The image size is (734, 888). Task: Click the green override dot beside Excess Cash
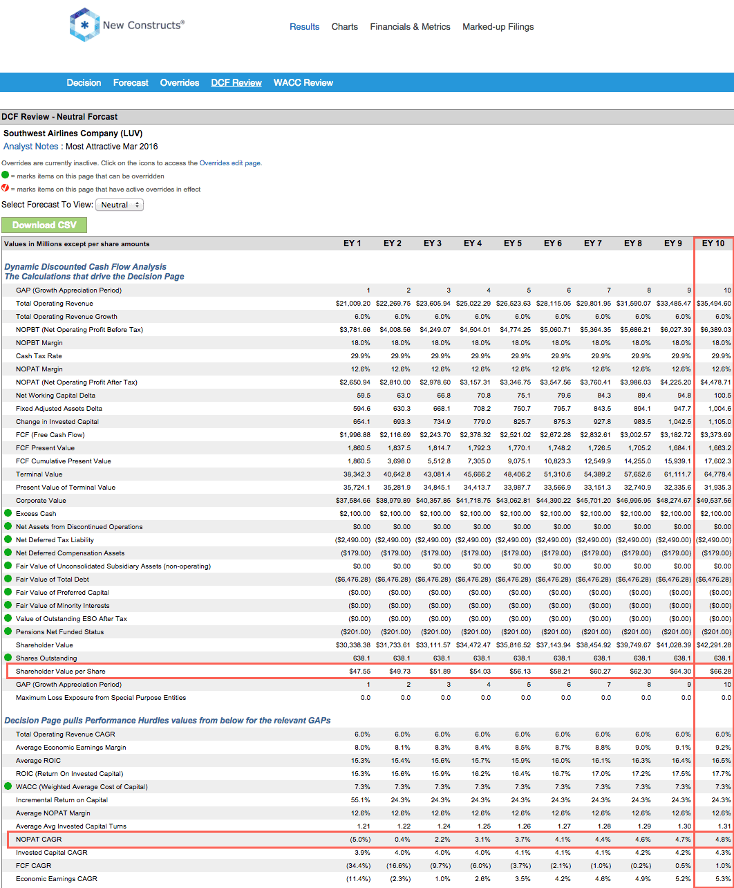click(x=8, y=513)
